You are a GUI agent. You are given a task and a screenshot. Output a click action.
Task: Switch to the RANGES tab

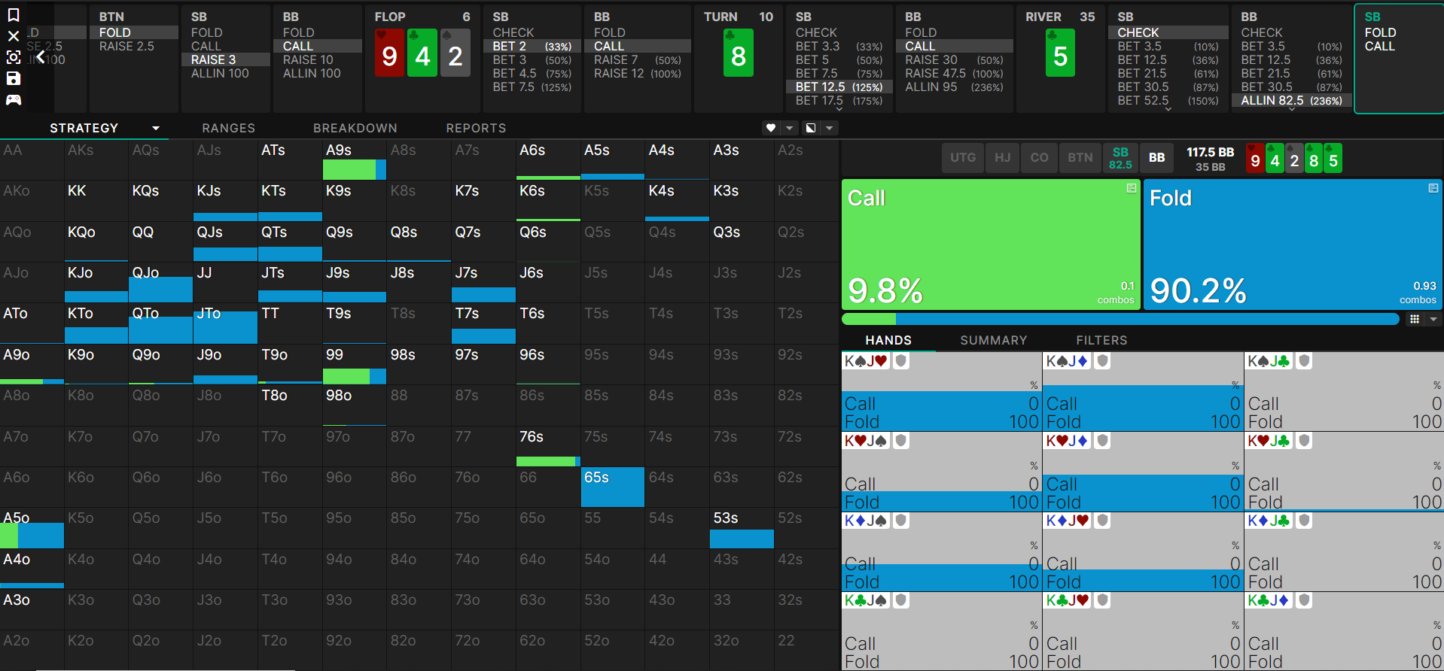click(x=229, y=129)
